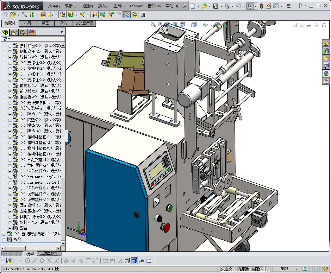The image size is (331, 273).
Task: Open the Toolbox menu
Action: (136, 6)
